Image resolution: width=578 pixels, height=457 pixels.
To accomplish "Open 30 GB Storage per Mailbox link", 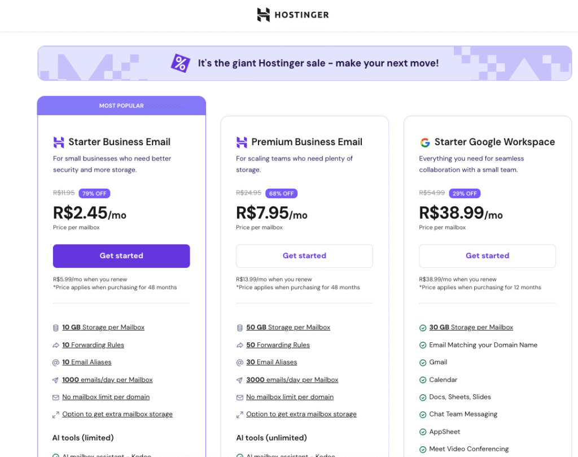I will click(471, 328).
